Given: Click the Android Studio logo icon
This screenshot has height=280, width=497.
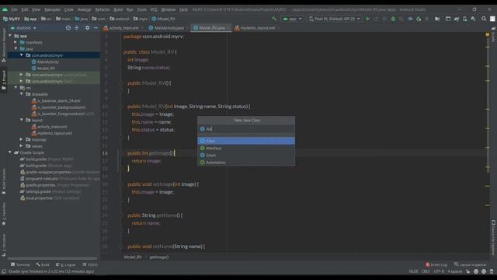Looking at the screenshot, I should (x=5, y=9).
